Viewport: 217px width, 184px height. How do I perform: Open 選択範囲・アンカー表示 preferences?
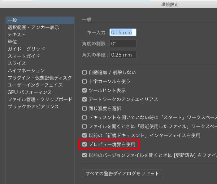[x=33, y=27]
